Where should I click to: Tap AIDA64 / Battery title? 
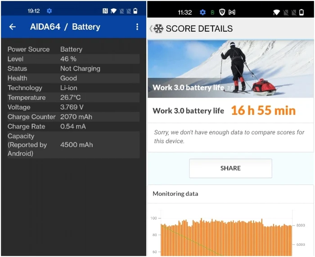(x=65, y=27)
